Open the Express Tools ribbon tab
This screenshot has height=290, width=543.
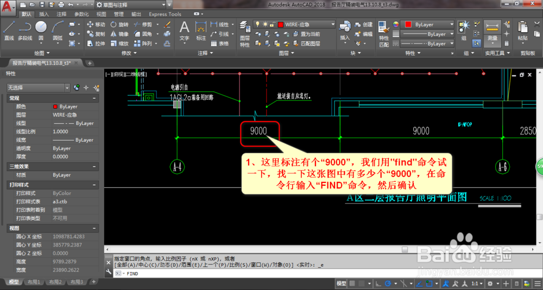pyautogui.click(x=165, y=14)
